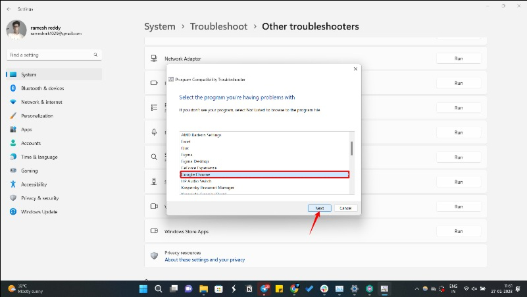Open Notion from the taskbar
The image size is (527, 297).
pos(249,288)
